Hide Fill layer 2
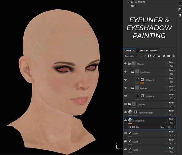The height and width of the screenshot is (155, 182). point(126,96)
